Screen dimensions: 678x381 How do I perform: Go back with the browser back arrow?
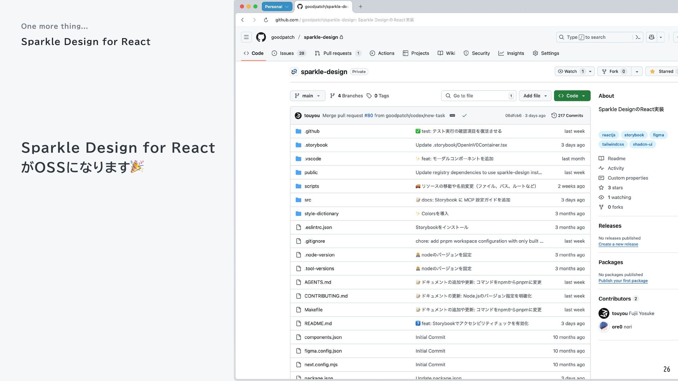point(243,20)
